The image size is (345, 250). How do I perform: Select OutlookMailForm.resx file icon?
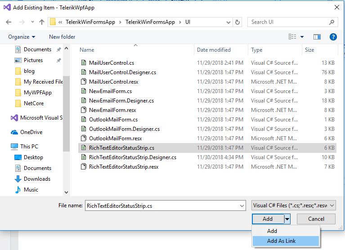84,138
